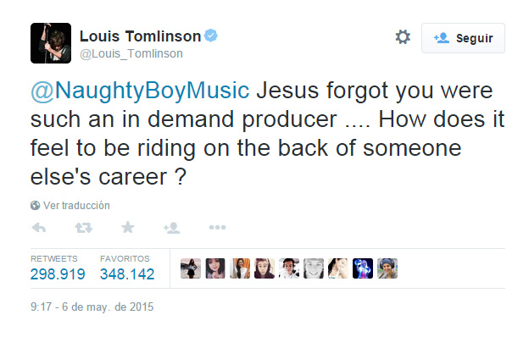The width and height of the screenshot is (529, 337).
Task: Click the blue verified badge
Action: pyautogui.click(x=211, y=36)
